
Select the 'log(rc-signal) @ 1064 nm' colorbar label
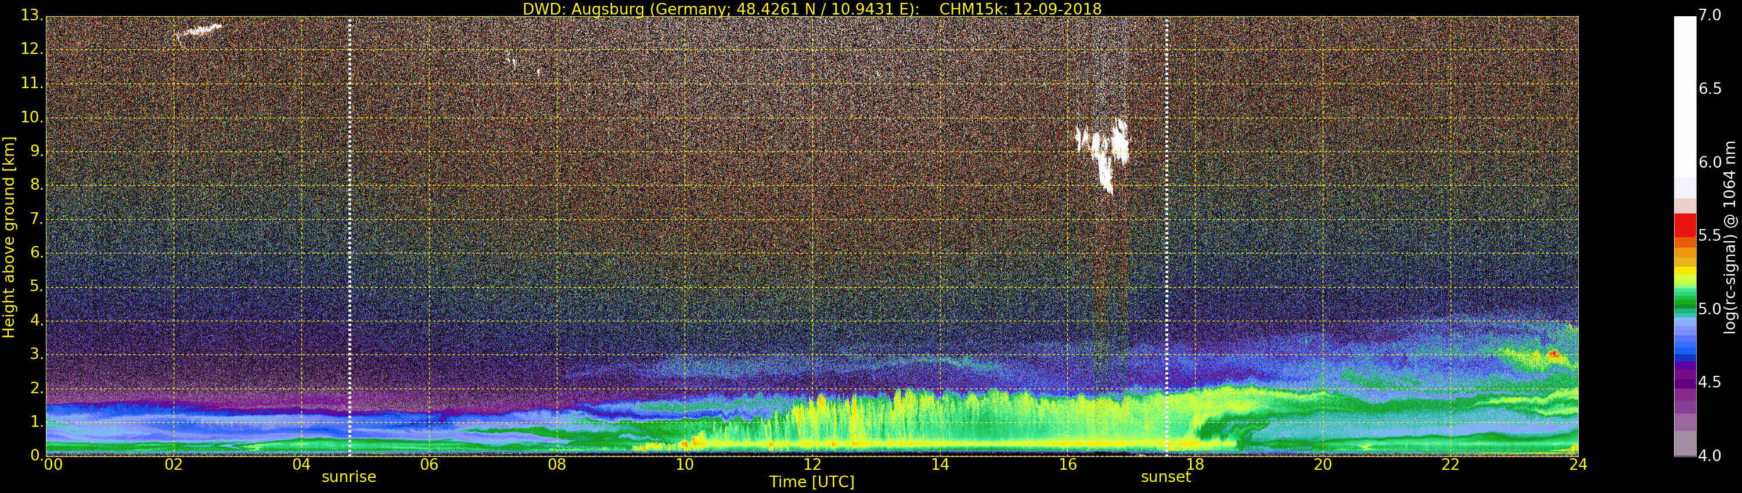click(1729, 237)
